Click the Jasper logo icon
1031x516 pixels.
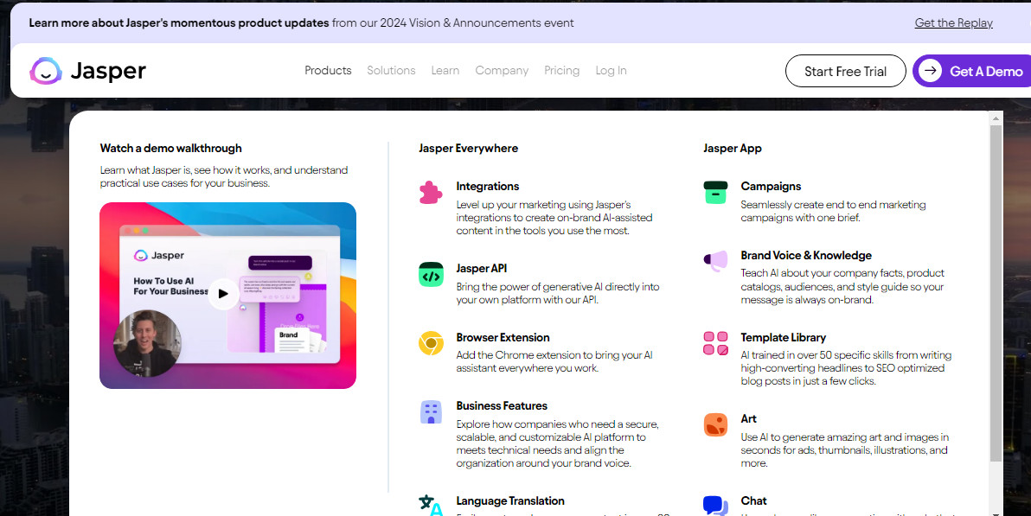coord(45,71)
